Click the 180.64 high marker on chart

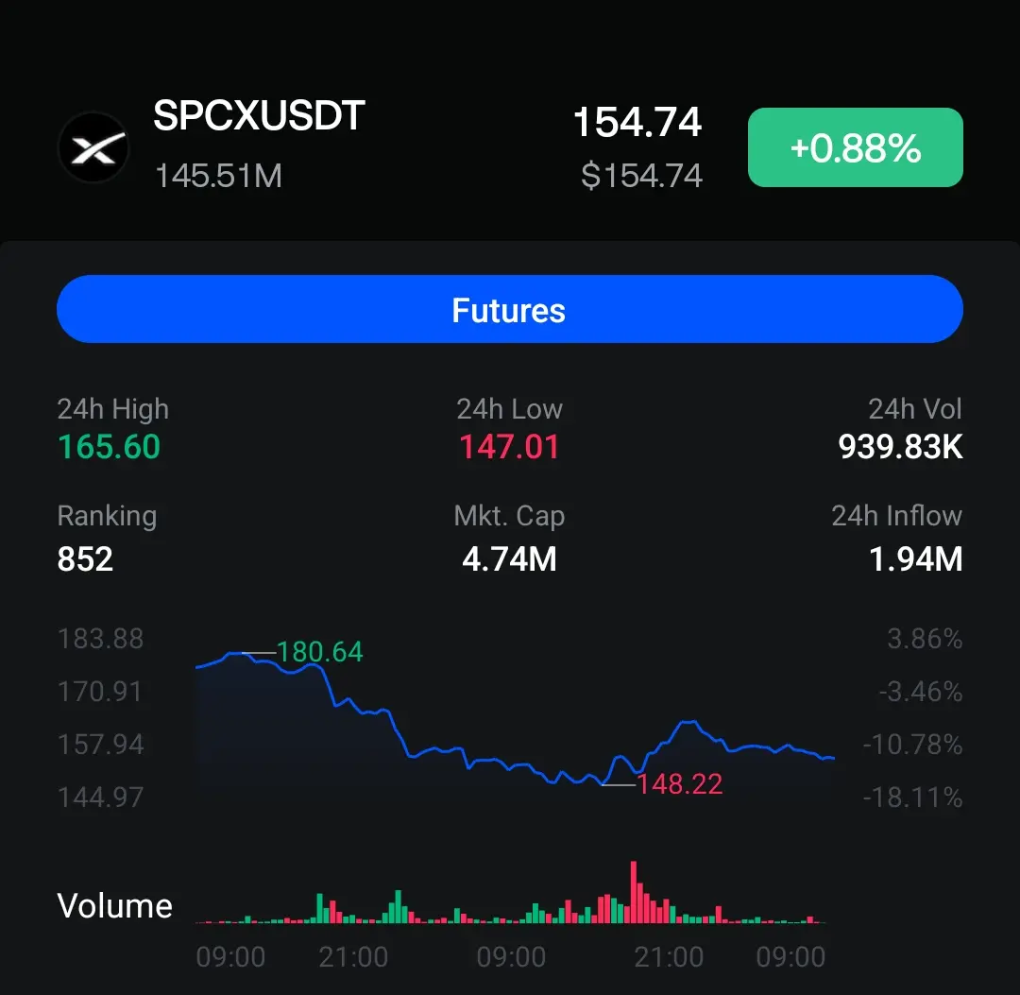(319, 652)
